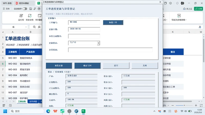The height and width of the screenshot is (115, 205).
Task: Click the 备注 column header cell
Action: (x=173, y=52)
